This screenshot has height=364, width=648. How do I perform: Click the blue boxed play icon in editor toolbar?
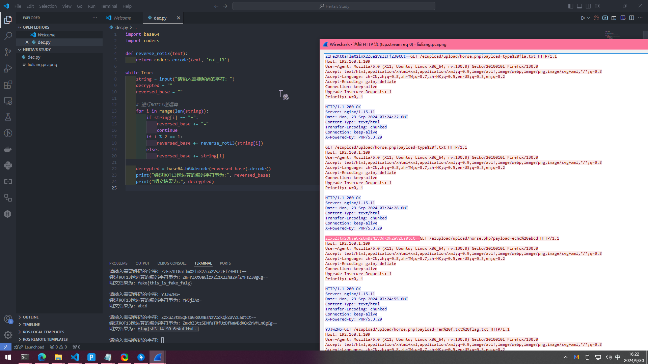pyautogui.click(x=605, y=18)
